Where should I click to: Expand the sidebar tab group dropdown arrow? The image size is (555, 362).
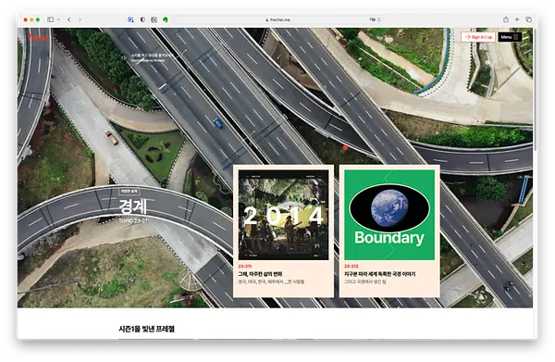coord(59,19)
